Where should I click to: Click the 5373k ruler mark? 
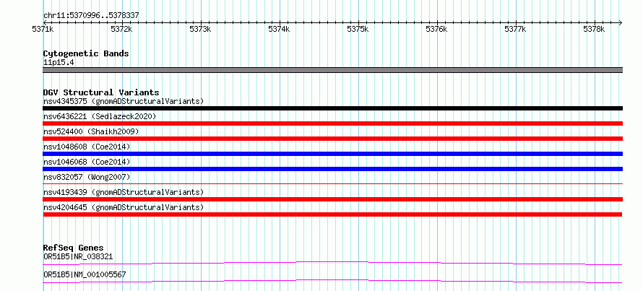(201, 30)
